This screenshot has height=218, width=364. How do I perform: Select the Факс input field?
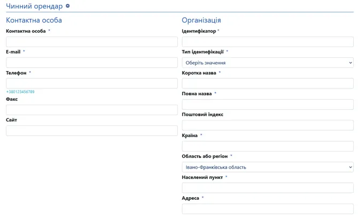coord(92,110)
